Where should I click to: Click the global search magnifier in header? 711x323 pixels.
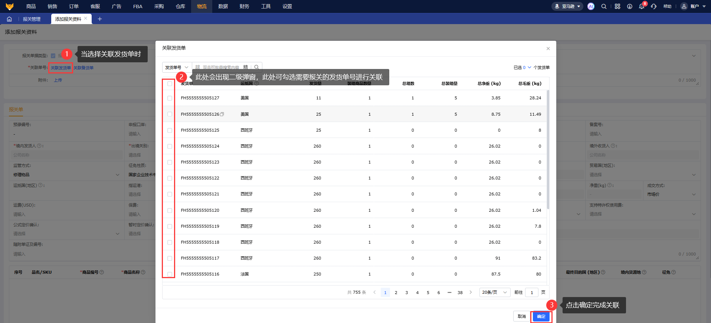(x=604, y=6)
